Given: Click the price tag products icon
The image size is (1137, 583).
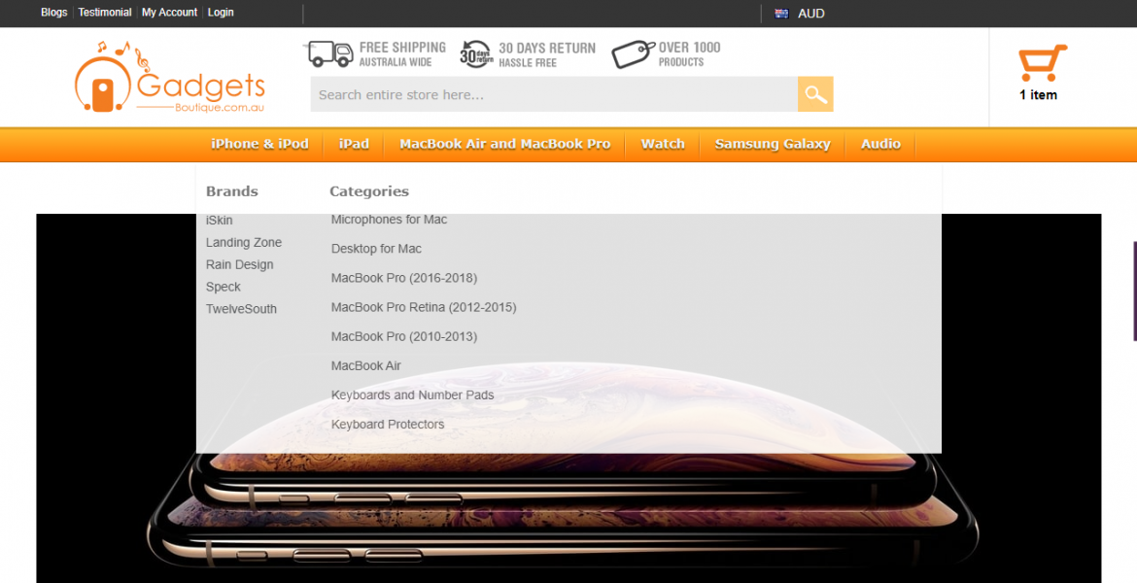Looking at the screenshot, I should [x=632, y=53].
